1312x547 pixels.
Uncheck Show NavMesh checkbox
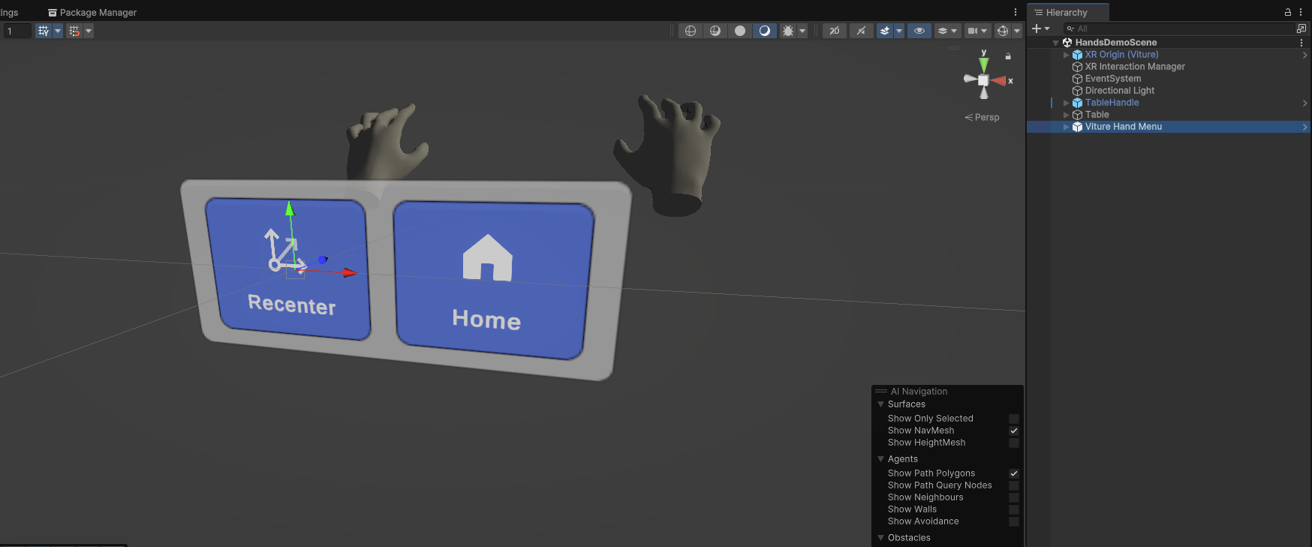click(x=1013, y=431)
